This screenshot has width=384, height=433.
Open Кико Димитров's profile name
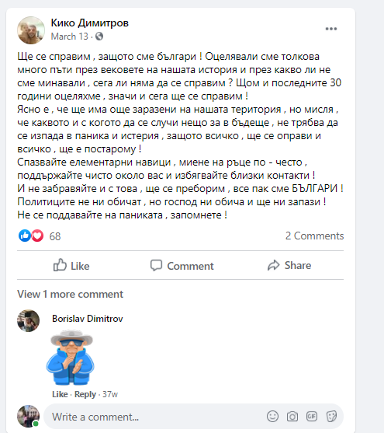point(89,23)
